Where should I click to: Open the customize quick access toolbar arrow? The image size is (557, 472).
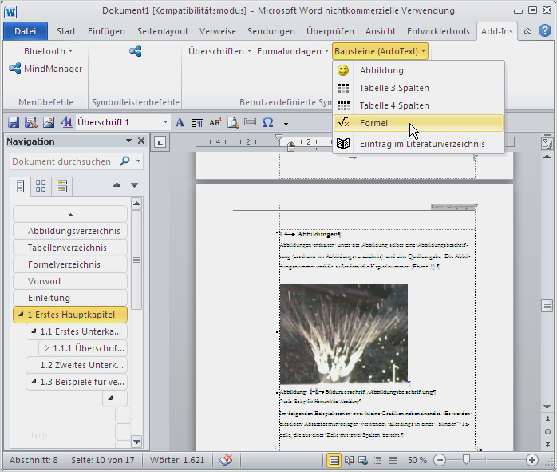286,123
